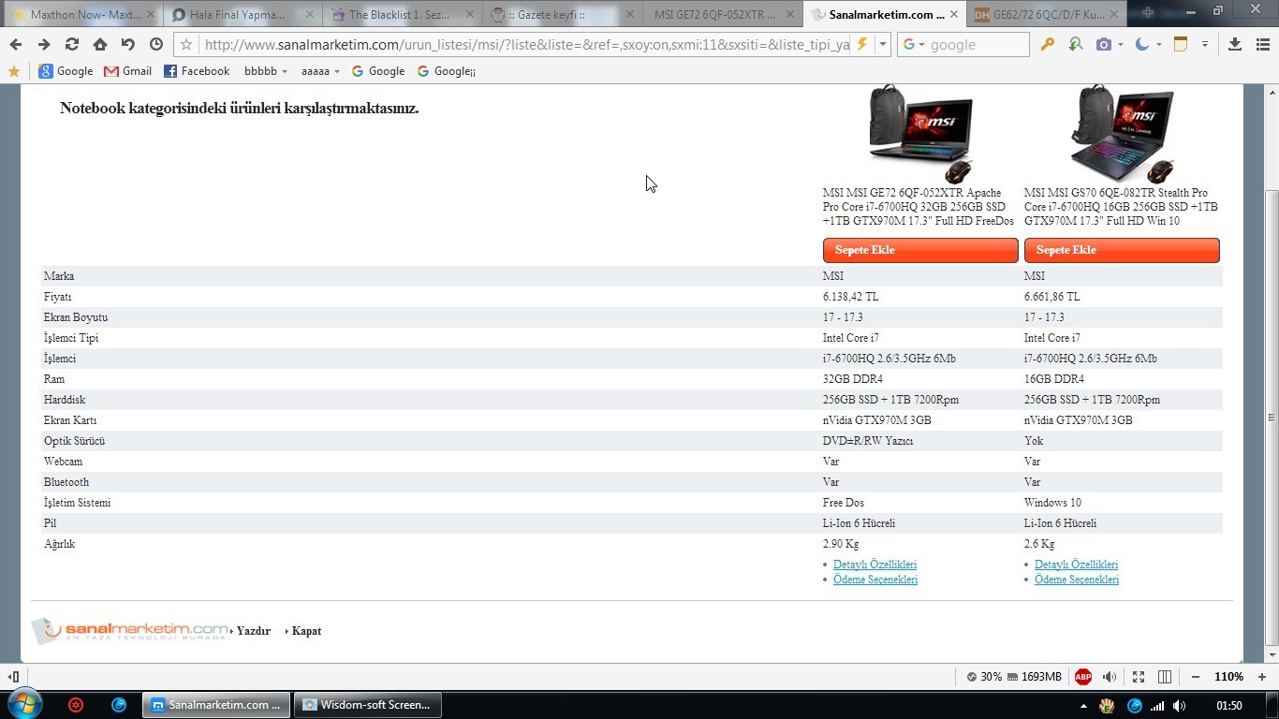
Task: Take a screenshot with the camera icon
Action: [x=1104, y=45]
